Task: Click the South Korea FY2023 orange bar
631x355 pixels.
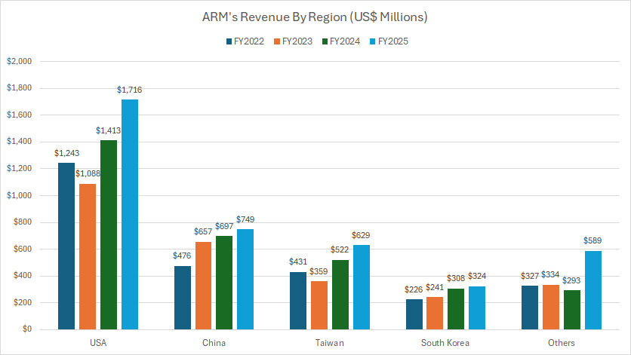Action: coord(435,314)
